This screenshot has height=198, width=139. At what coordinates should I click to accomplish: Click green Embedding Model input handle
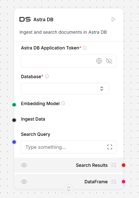click(x=14, y=105)
